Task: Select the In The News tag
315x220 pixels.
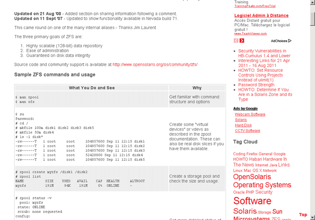Action: pyautogui.click(x=260, y=162)
